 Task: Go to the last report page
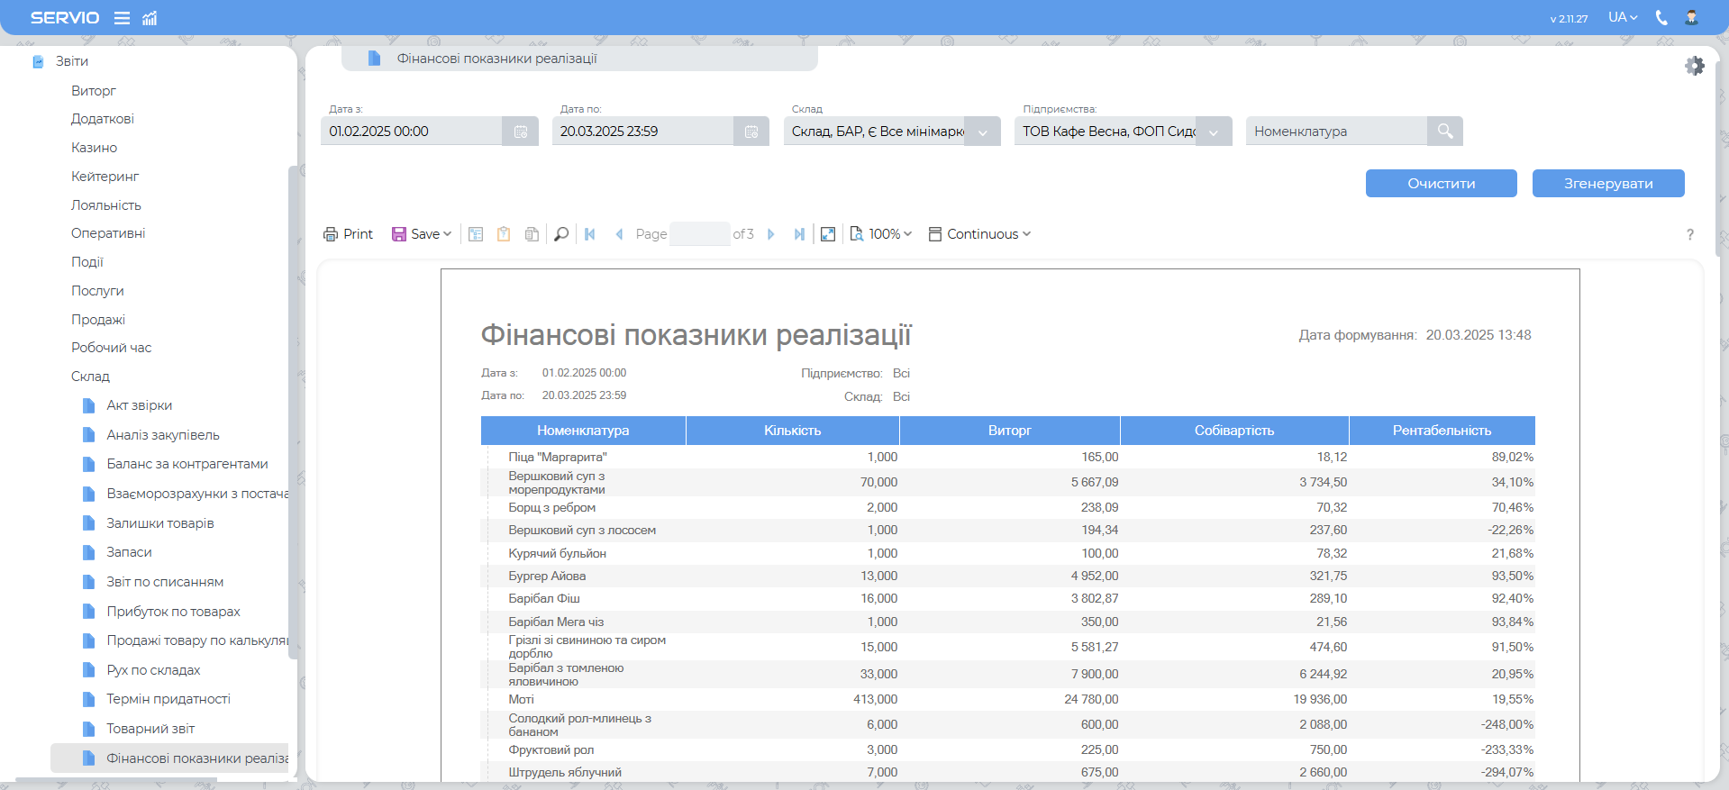coord(799,234)
